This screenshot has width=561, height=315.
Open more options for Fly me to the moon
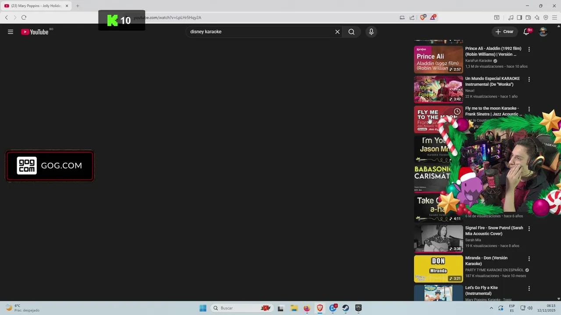point(529,109)
